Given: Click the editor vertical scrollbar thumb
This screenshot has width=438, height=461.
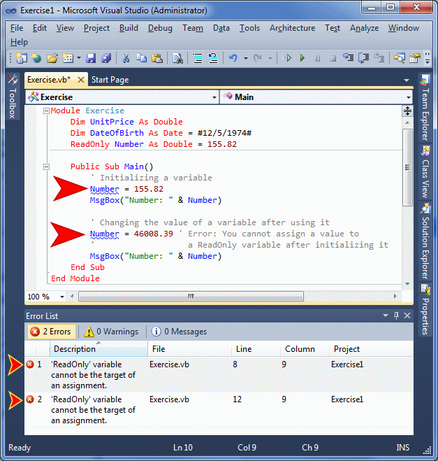Looking at the screenshot, I should pos(407,168).
